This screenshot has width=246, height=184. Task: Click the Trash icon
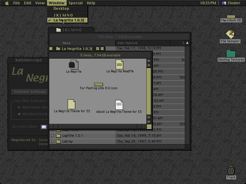coord(231,171)
